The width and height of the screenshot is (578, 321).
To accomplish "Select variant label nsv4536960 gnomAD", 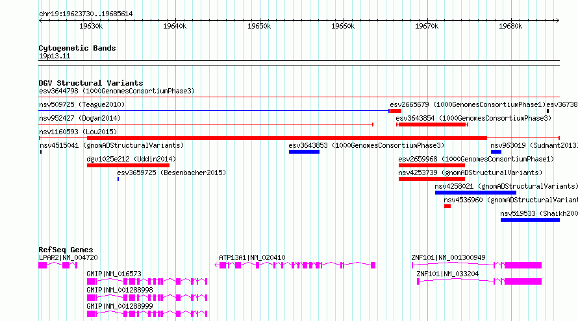I will pos(510,200).
